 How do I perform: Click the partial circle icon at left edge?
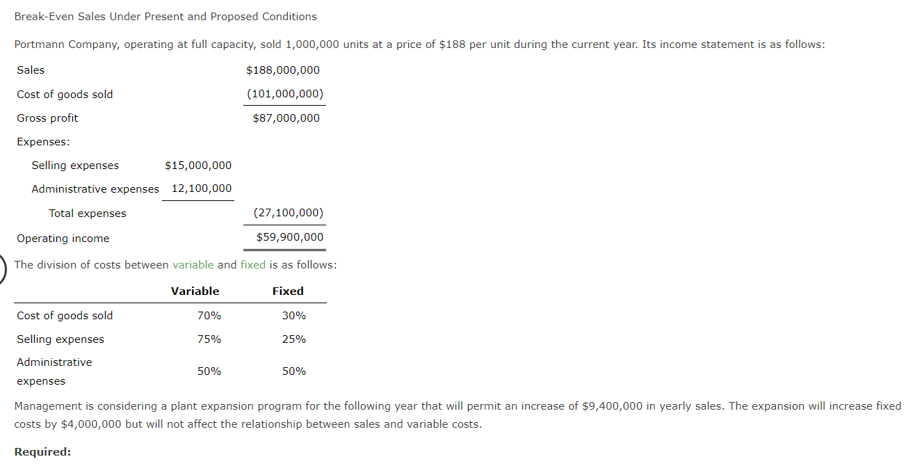click(3, 269)
